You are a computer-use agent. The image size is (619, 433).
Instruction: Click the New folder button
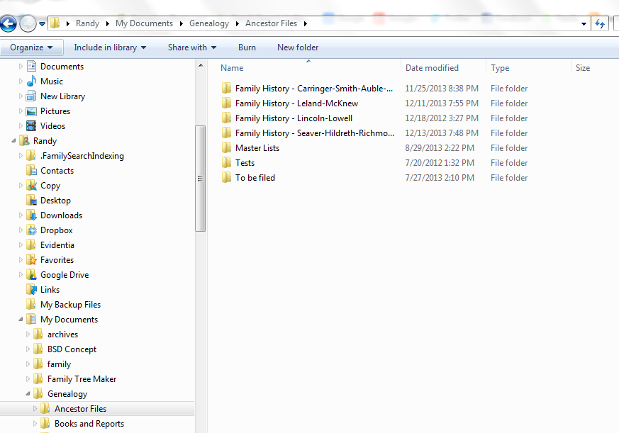click(x=297, y=47)
